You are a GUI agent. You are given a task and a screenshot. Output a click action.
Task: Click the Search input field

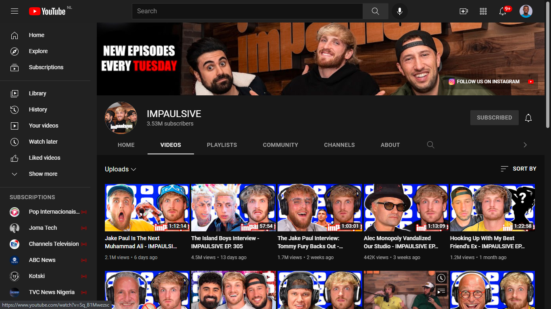[247, 11]
